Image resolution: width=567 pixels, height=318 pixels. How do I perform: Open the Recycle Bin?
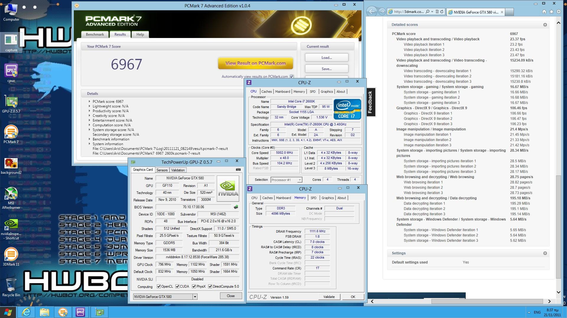(11, 287)
